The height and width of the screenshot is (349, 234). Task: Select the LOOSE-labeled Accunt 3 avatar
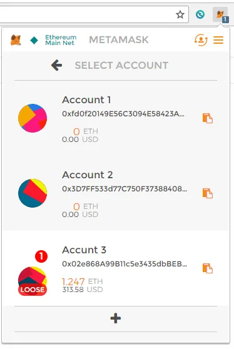(33, 281)
